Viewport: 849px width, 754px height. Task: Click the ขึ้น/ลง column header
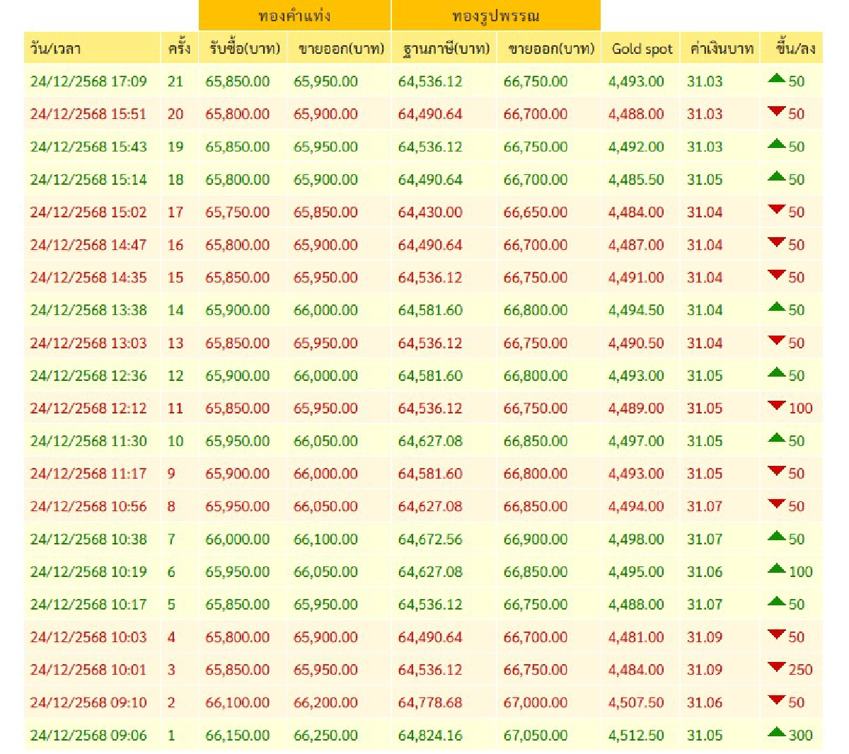click(x=795, y=49)
